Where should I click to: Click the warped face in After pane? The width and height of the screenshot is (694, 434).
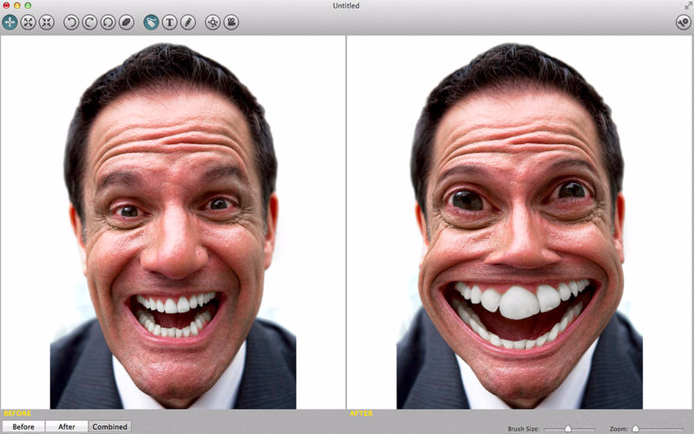click(x=519, y=226)
